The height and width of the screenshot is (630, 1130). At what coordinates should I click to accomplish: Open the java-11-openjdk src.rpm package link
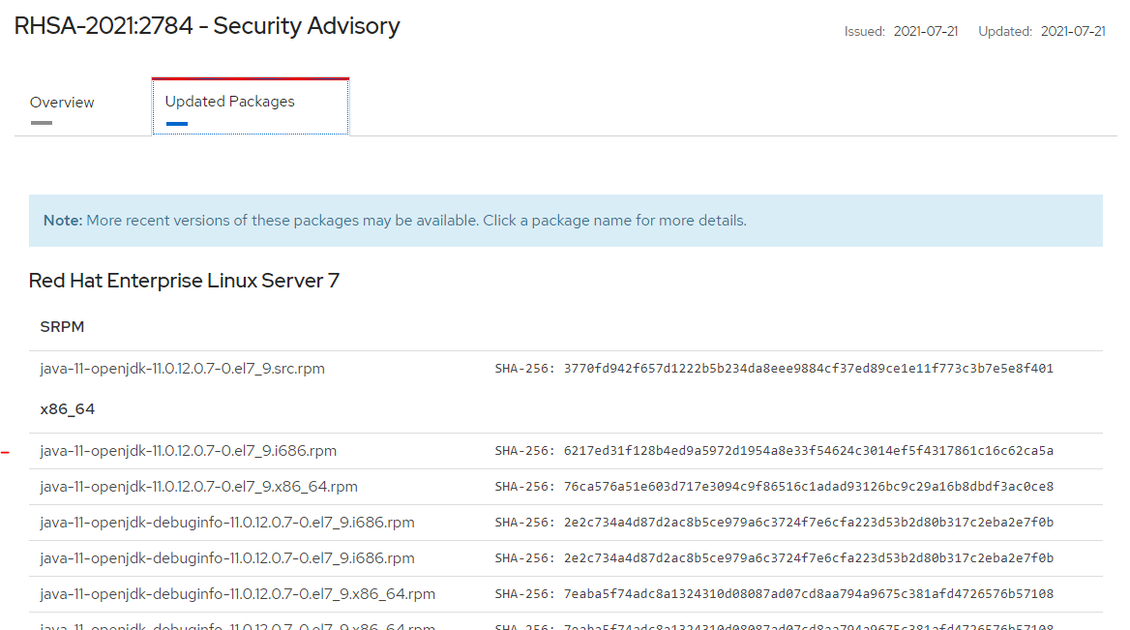click(x=182, y=369)
